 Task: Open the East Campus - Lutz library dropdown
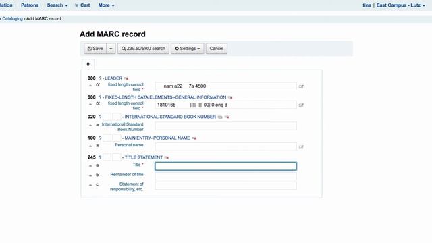400,5
